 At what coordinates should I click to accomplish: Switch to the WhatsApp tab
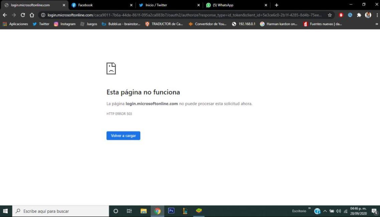click(234, 5)
